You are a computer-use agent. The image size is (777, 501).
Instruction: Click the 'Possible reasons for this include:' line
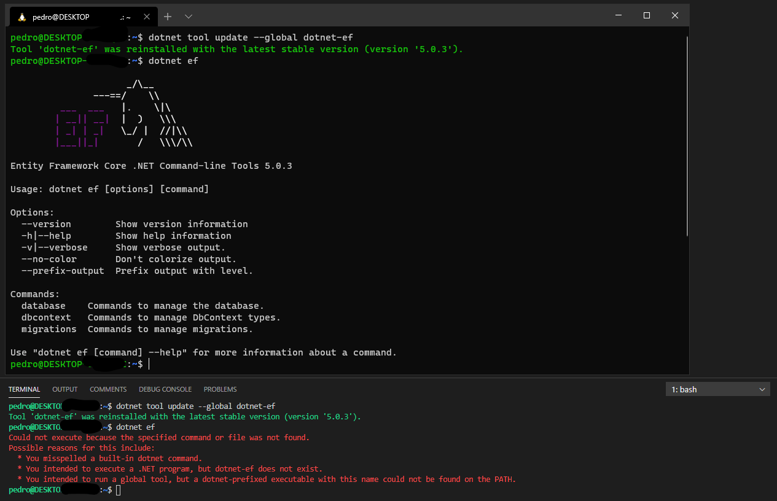coord(82,448)
